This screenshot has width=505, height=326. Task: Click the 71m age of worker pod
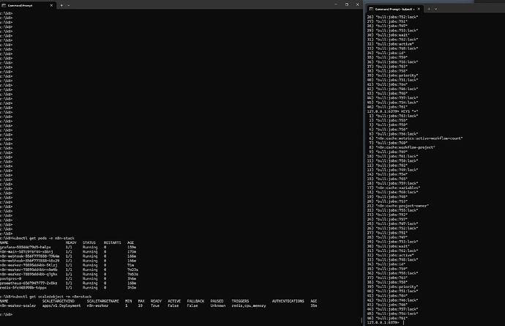[130, 265]
